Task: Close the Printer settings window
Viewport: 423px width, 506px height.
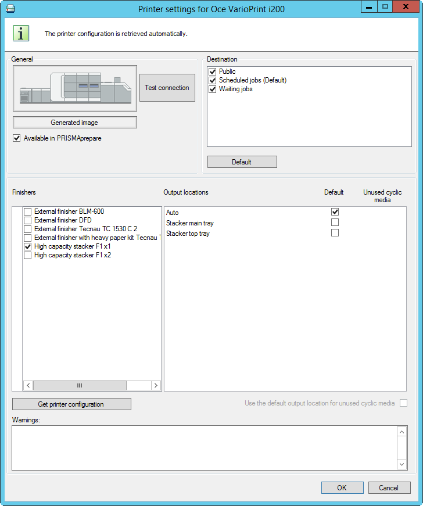Action: tap(406, 7)
